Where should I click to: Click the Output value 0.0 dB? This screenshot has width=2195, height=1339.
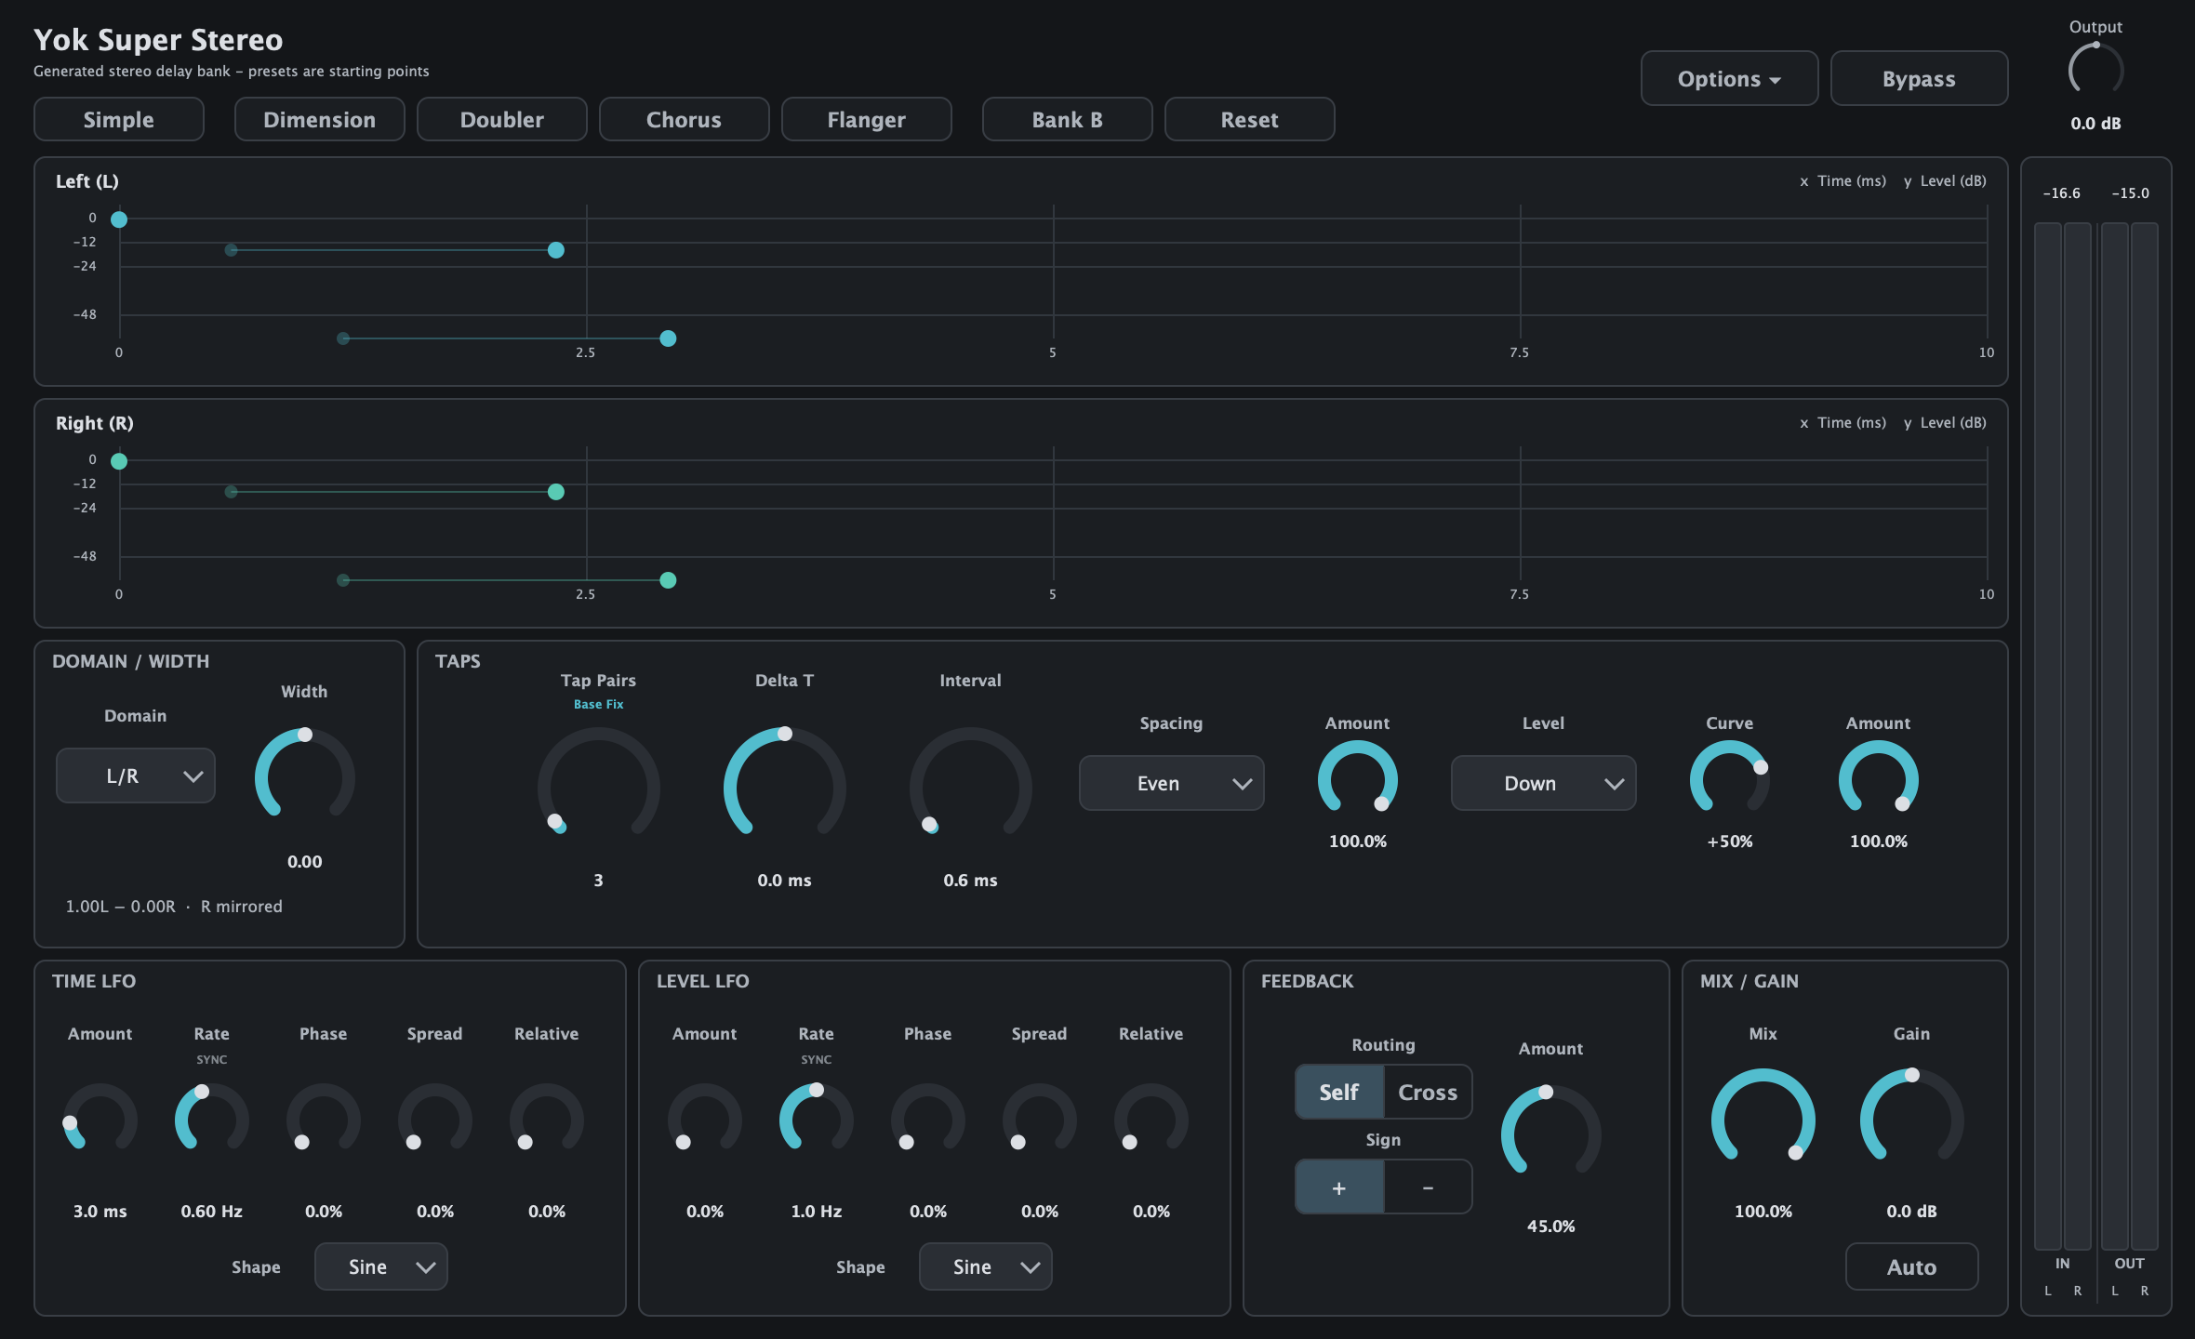[x=2096, y=124]
